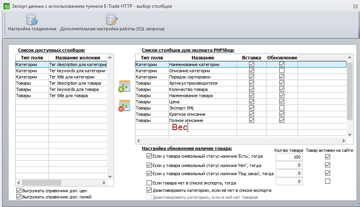Toggle the 'Под заказ' status rule checkbox

pos(149,174)
